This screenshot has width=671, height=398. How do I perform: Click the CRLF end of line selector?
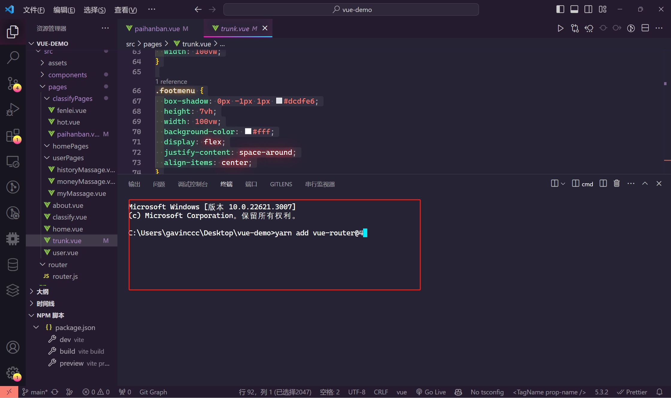click(381, 392)
